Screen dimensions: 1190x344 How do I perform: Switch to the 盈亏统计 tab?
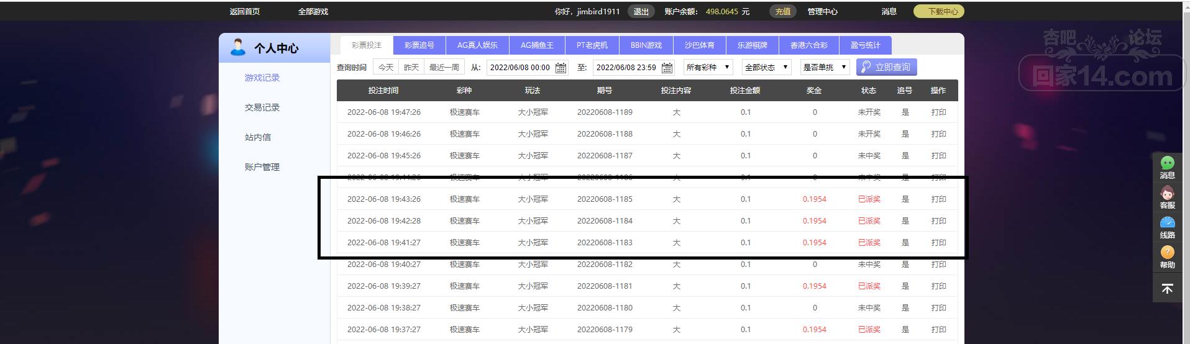pyautogui.click(x=866, y=45)
